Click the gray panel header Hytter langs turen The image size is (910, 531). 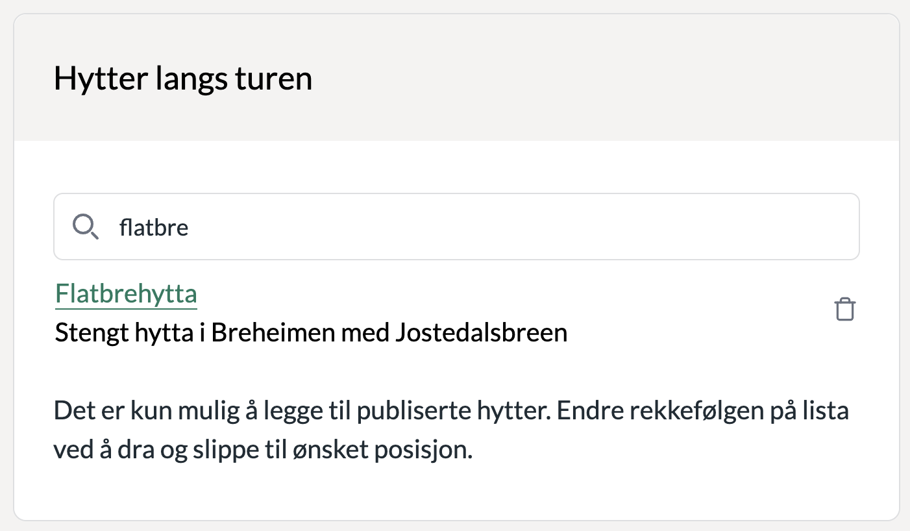[456, 77]
